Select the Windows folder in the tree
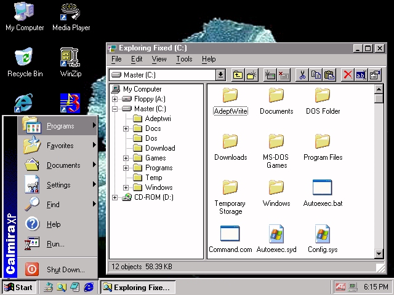 [158, 187]
